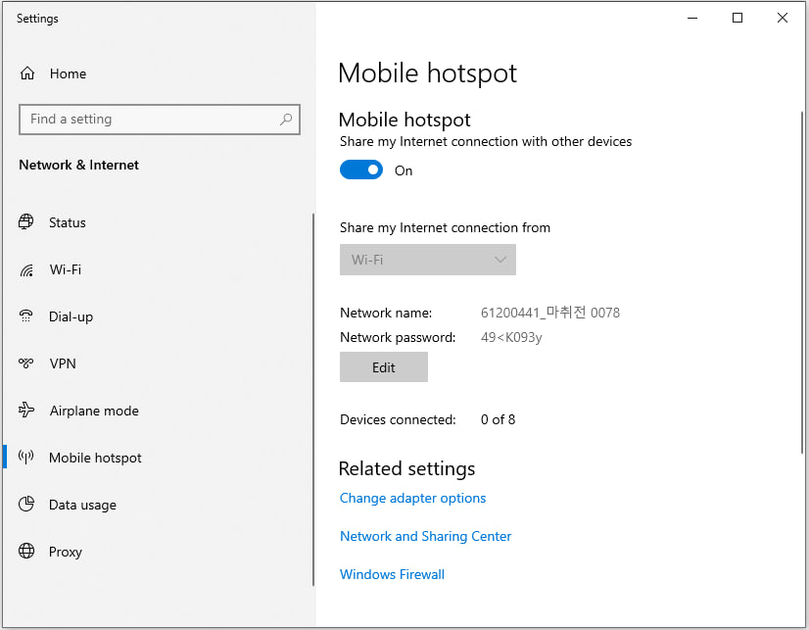
Task: Click the Dial-up phone icon
Action: (x=25, y=316)
